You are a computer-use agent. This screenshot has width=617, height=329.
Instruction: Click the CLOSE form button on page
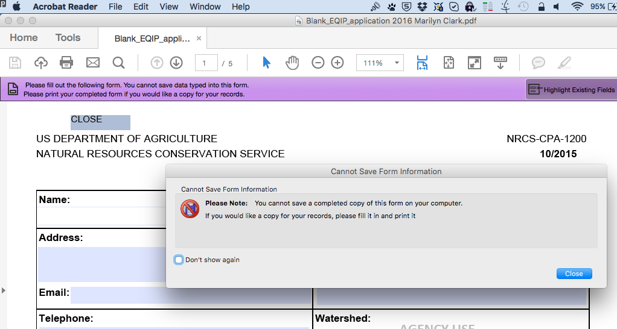[x=100, y=122]
